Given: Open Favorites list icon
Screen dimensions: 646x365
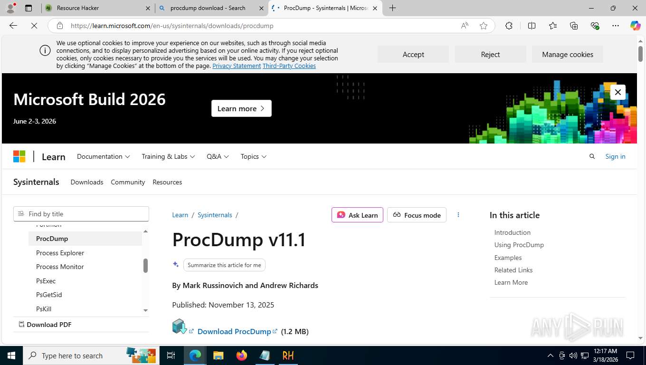Looking at the screenshot, I should [553, 26].
